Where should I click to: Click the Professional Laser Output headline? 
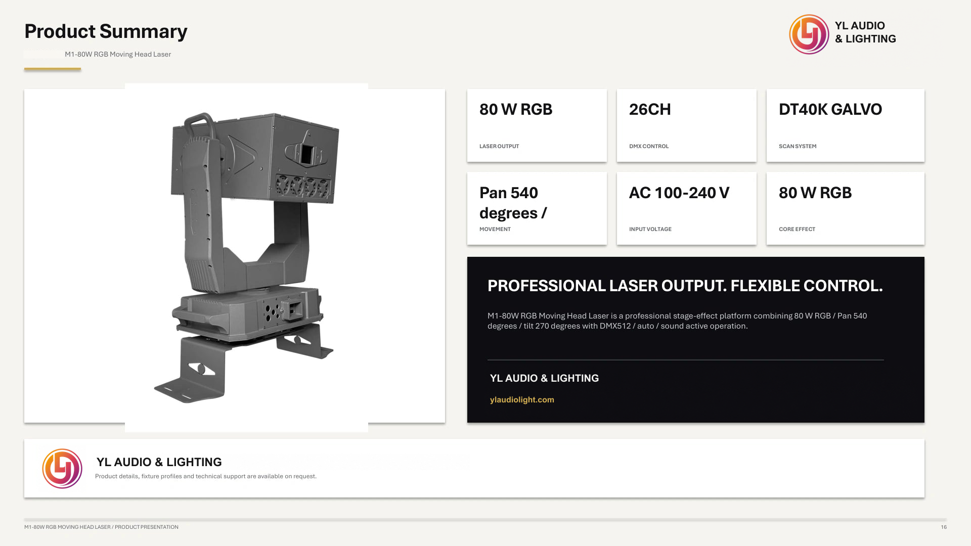[685, 286]
